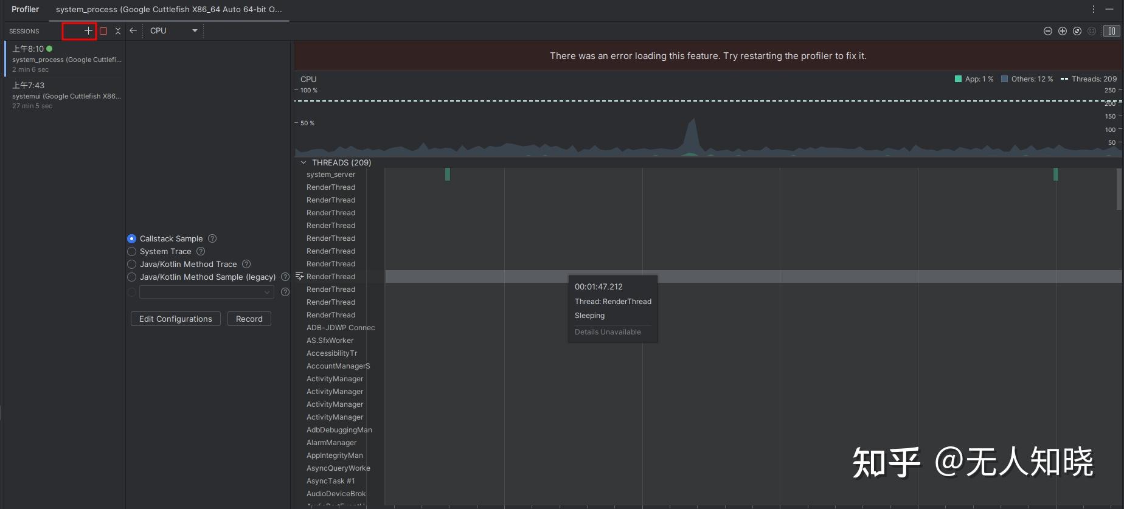
Task: Open the CPU profiler dropdown
Action: tap(174, 30)
